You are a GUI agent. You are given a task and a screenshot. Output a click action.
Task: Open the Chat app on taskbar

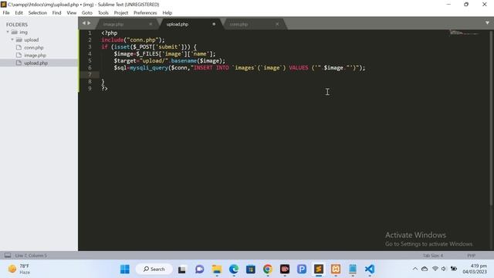click(199, 270)
